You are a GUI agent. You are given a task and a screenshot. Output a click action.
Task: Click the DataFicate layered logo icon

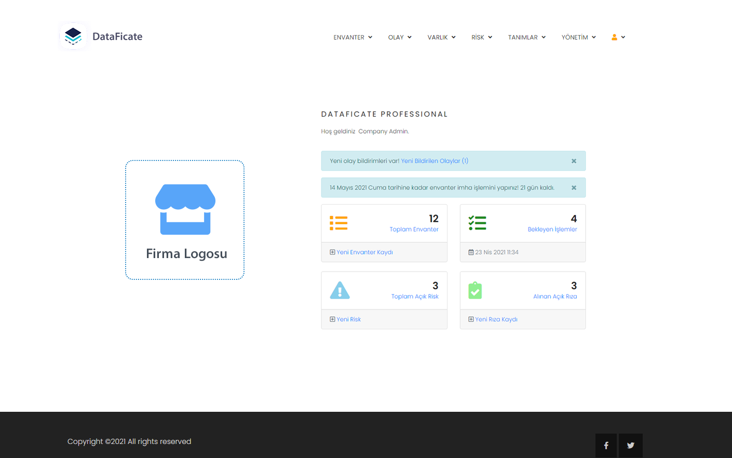[73, 36]
